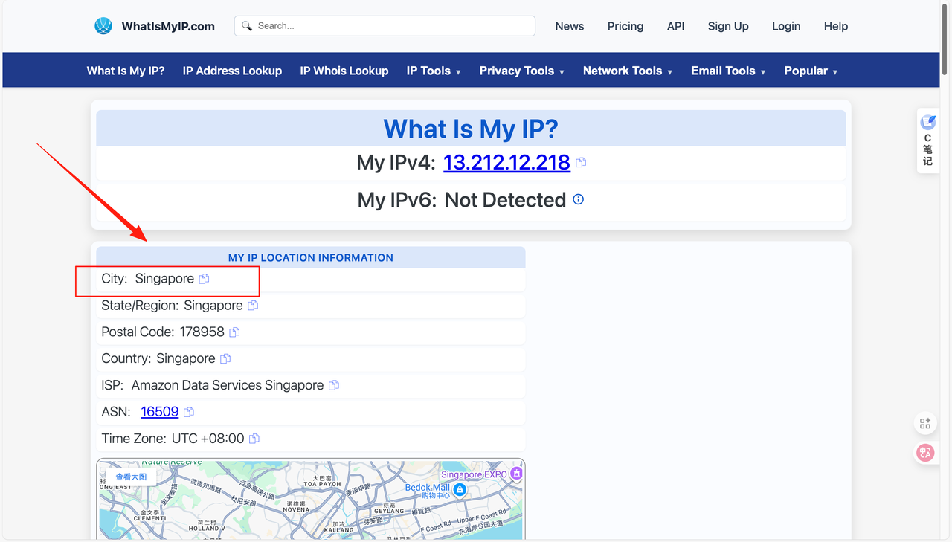Viewport: 952px width, 542px height.
Task: Expand the Email Tools dropdown
Action: [728, 71]
